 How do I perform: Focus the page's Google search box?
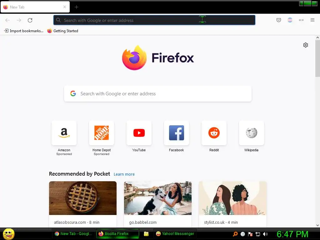158,94
